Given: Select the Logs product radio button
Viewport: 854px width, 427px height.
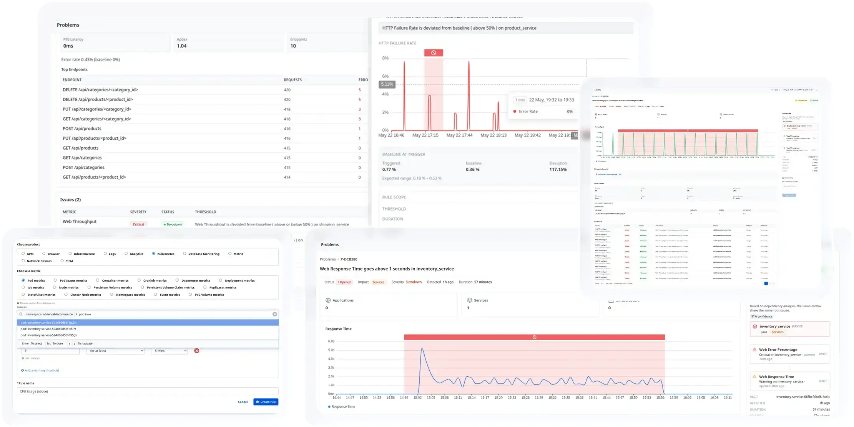Looking at the screenshot, I should (105, 254).
